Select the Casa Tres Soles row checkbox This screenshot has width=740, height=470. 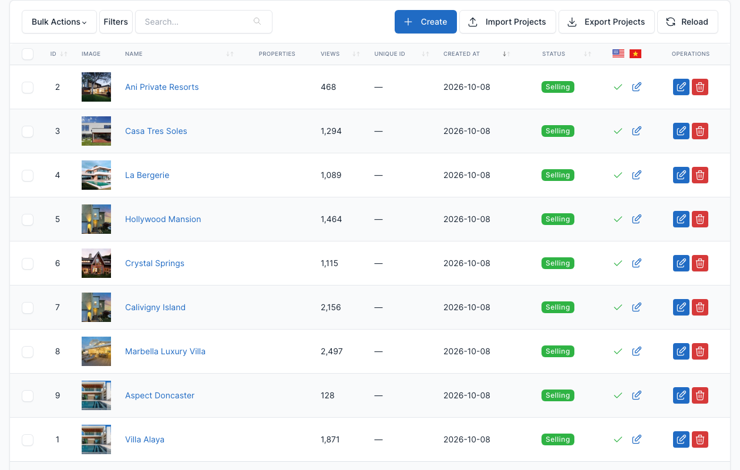28,132
